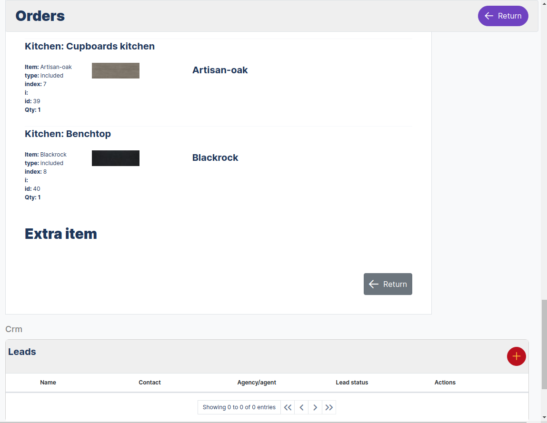Viewport: 547px width, 423px height.
Task: Click the vertical page scrollbar thumb
Action: tap(544, 344)
